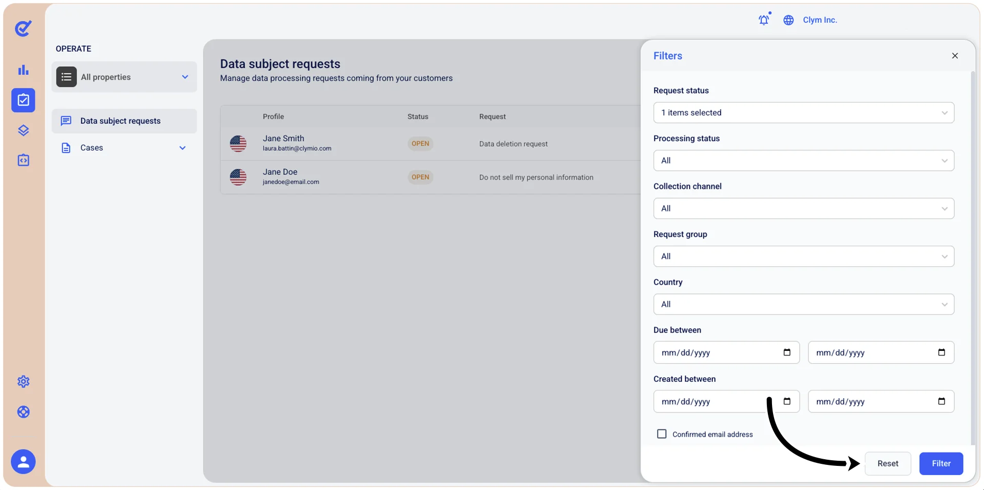The image size is (984, 490).
Task: Open the All properties selector
Action: pyautogui.click(x=124, y=77)
